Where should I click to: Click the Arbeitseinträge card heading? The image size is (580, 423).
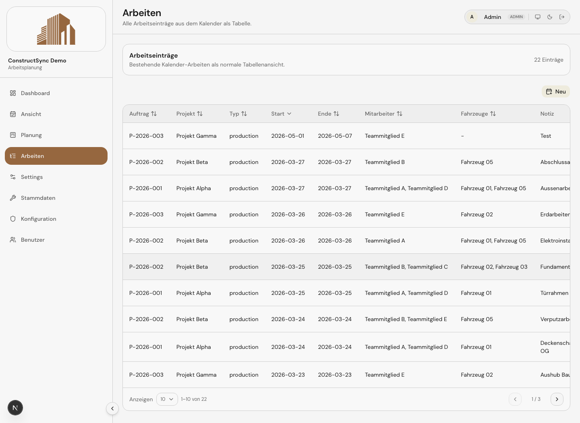click(x=153, y=56)
